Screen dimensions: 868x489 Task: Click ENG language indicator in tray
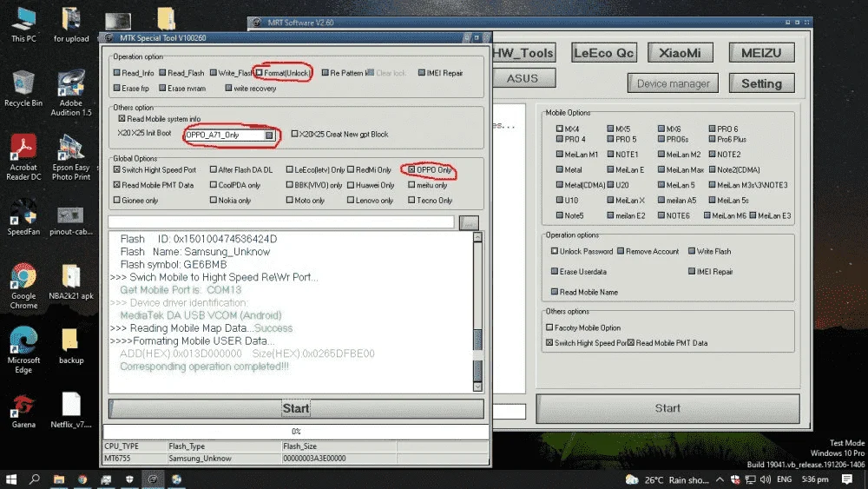(785, 479)
